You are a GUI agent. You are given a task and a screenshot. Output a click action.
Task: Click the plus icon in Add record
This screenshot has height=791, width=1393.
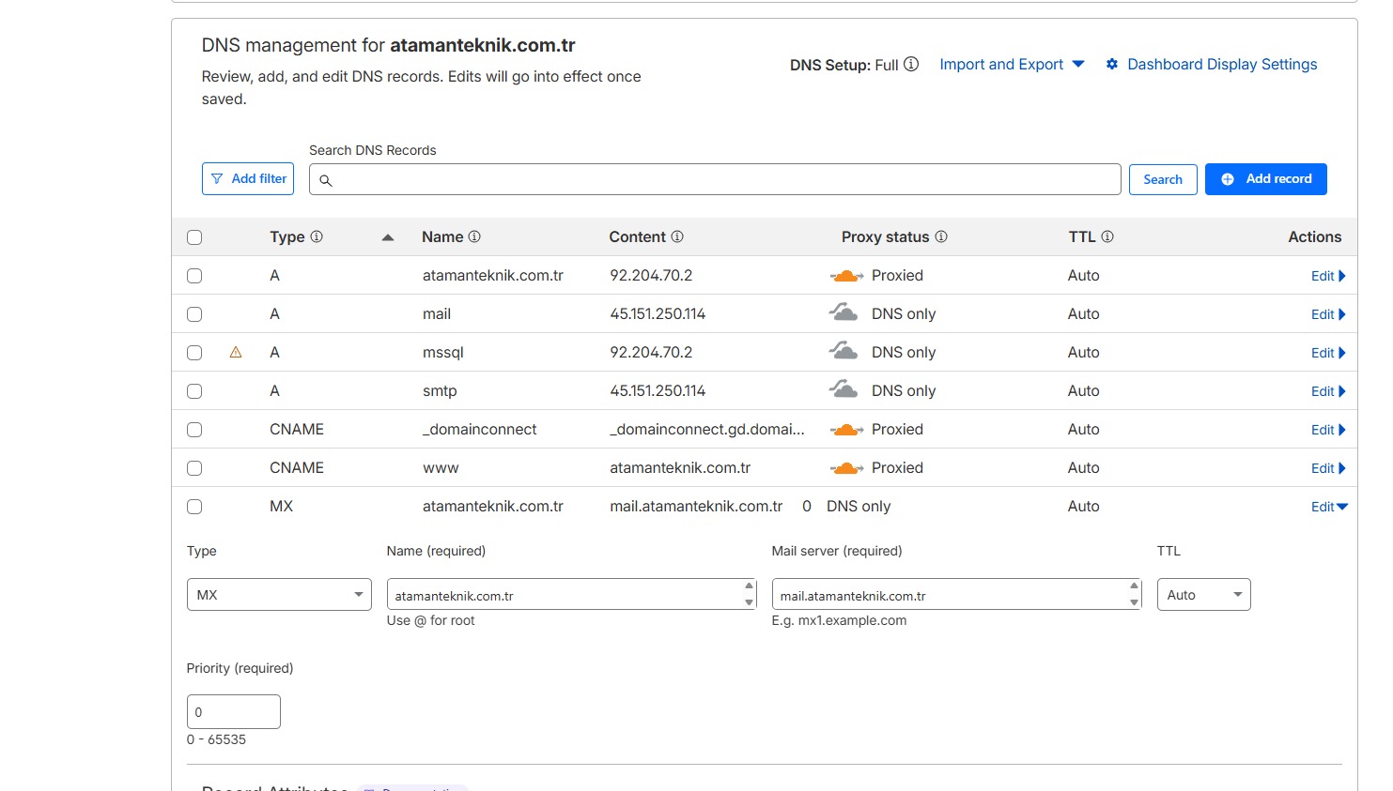tap(1228, 179)
